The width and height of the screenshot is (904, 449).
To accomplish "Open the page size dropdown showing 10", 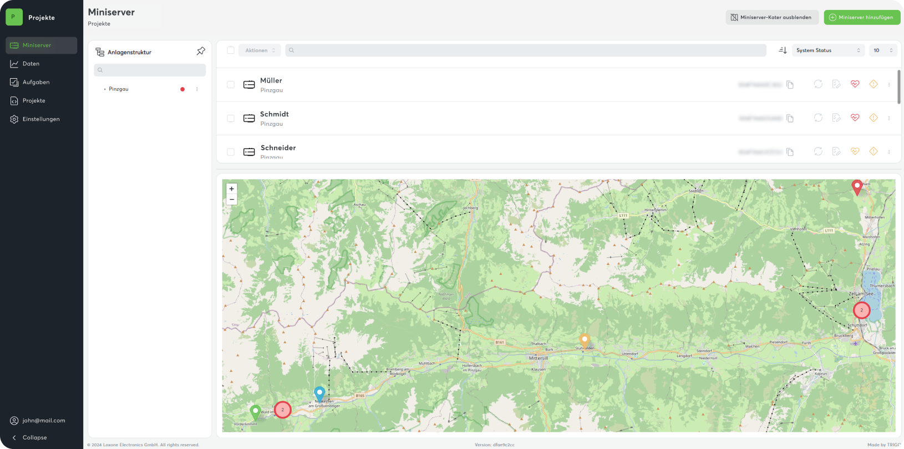I will click(883, 50).
